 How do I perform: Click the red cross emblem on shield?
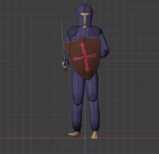[x=85, y=57]
